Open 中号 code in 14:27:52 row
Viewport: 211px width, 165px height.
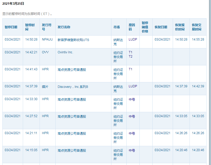point(132,117)
